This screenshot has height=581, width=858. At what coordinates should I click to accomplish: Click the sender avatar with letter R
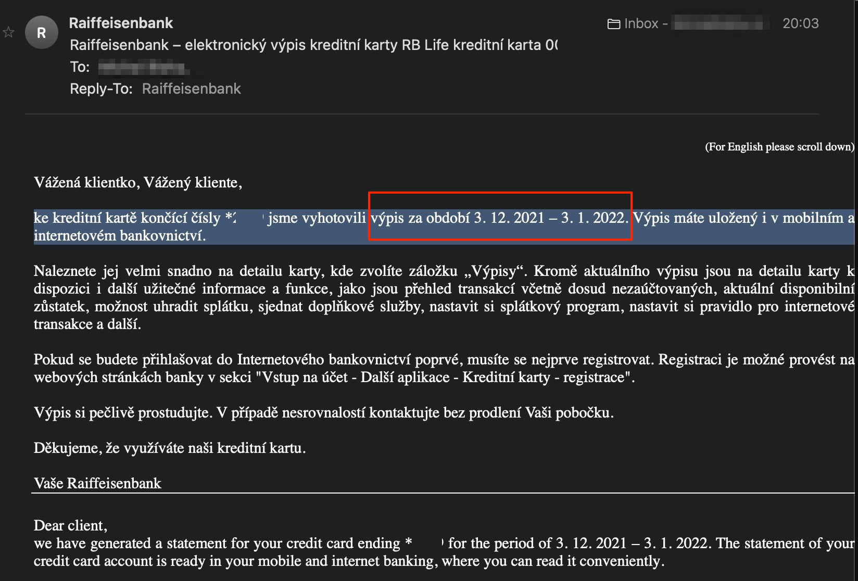(42, 32)
